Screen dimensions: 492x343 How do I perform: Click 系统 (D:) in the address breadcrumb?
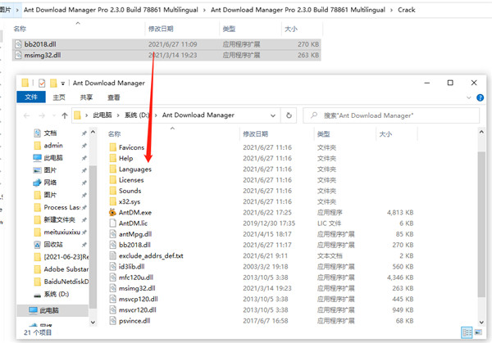tap(137, 115)
